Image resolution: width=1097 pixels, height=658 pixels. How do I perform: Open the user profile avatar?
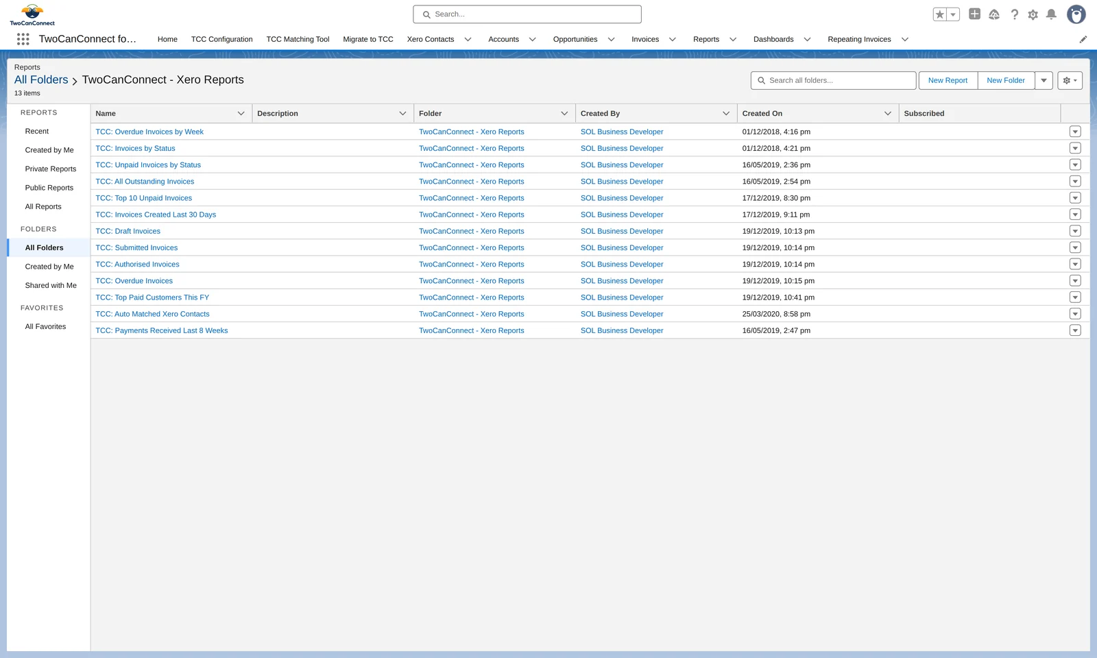pyautogui.click(x=1076, y=14)
